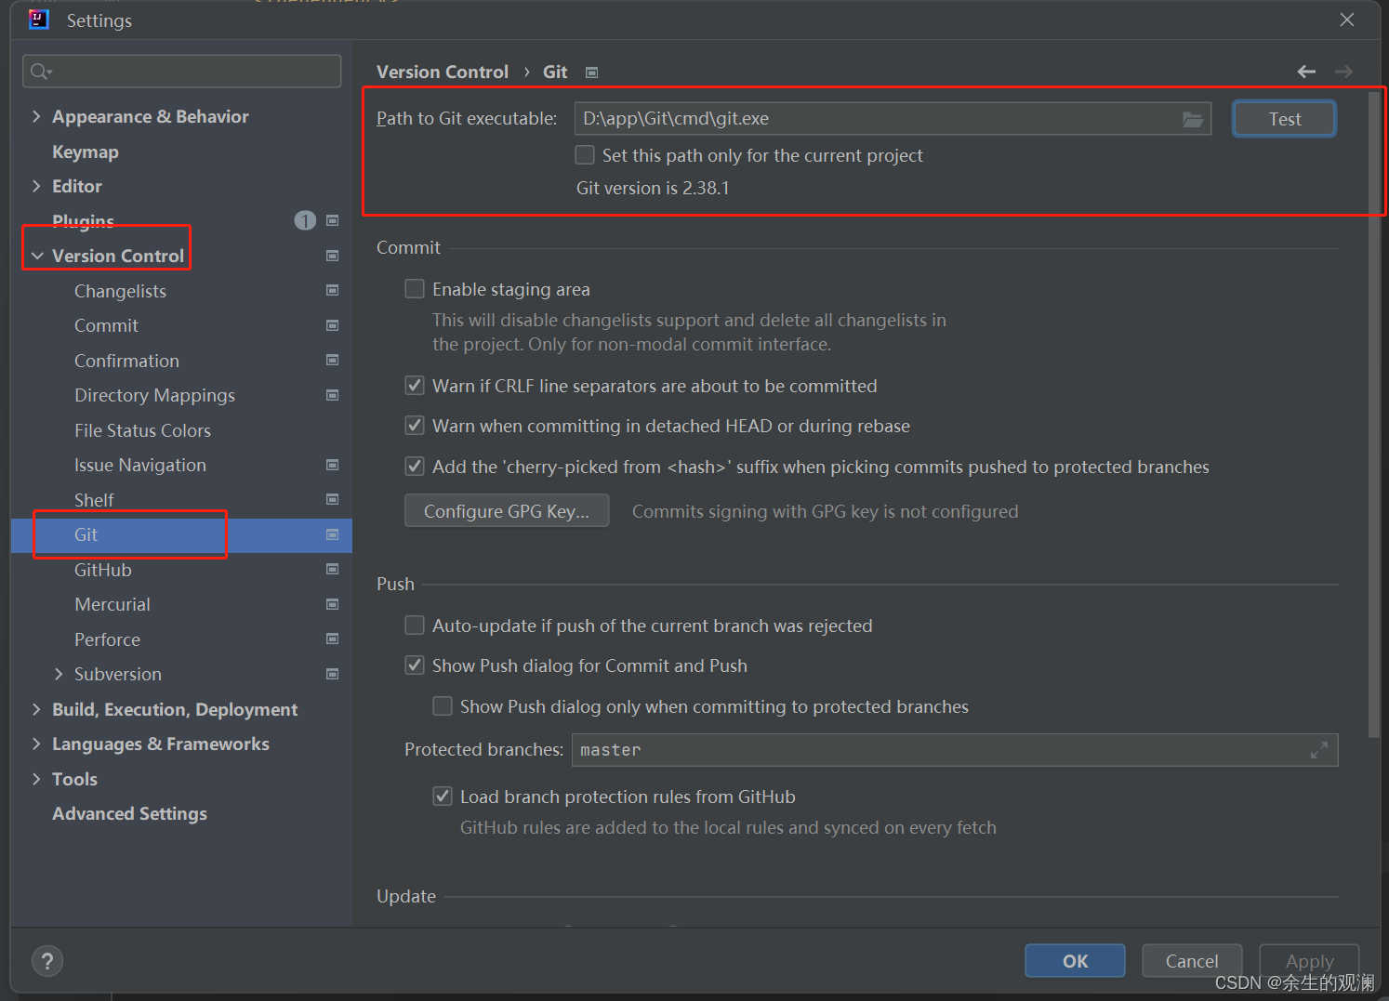Click the Plugins update badge showing 1
Image resolution: width=1389 pixels, height=1001 pixels.
(x=305, y=220)
